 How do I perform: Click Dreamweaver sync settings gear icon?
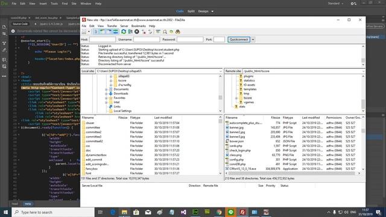tap(353, 4)
